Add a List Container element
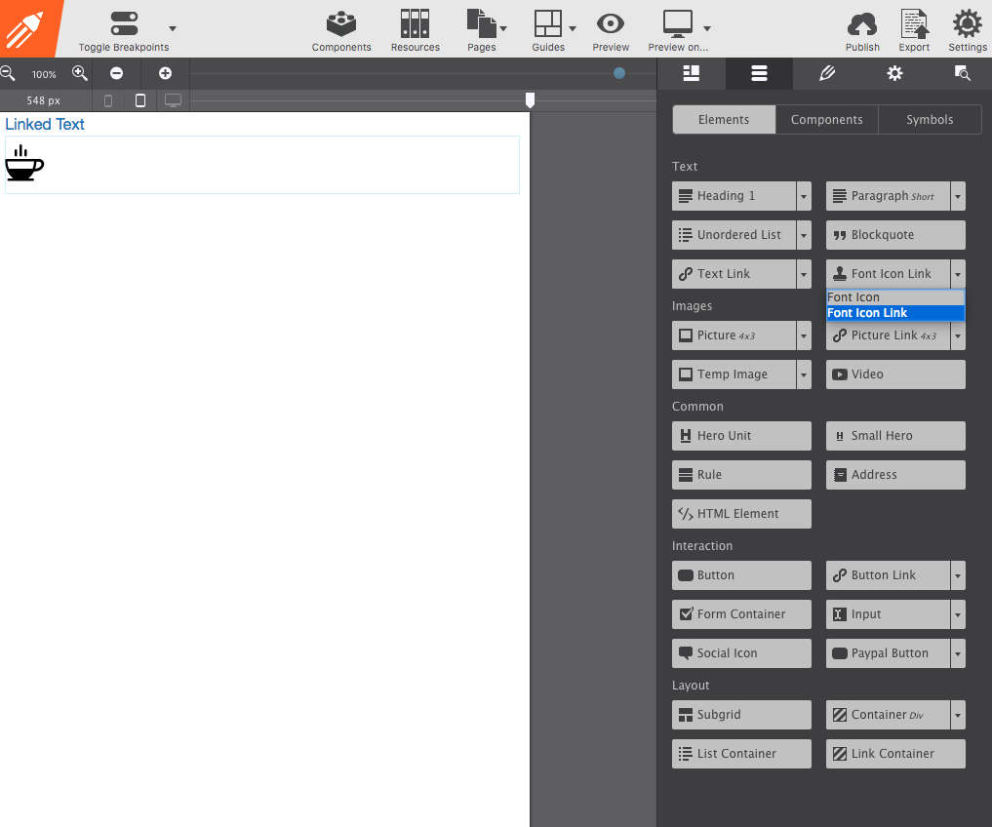This screenshot has height=827, width=992. coord(741,754)
